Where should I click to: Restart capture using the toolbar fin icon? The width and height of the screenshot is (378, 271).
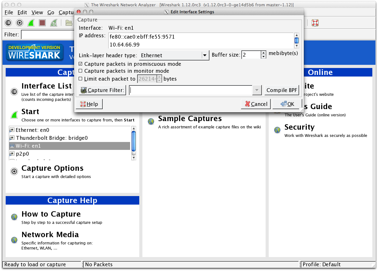(x=54, y=23)
